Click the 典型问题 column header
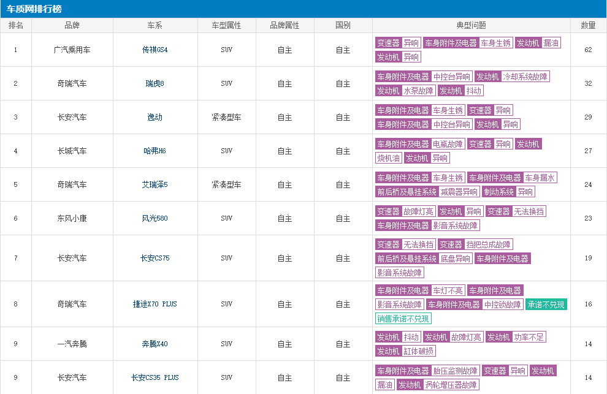 471,25
